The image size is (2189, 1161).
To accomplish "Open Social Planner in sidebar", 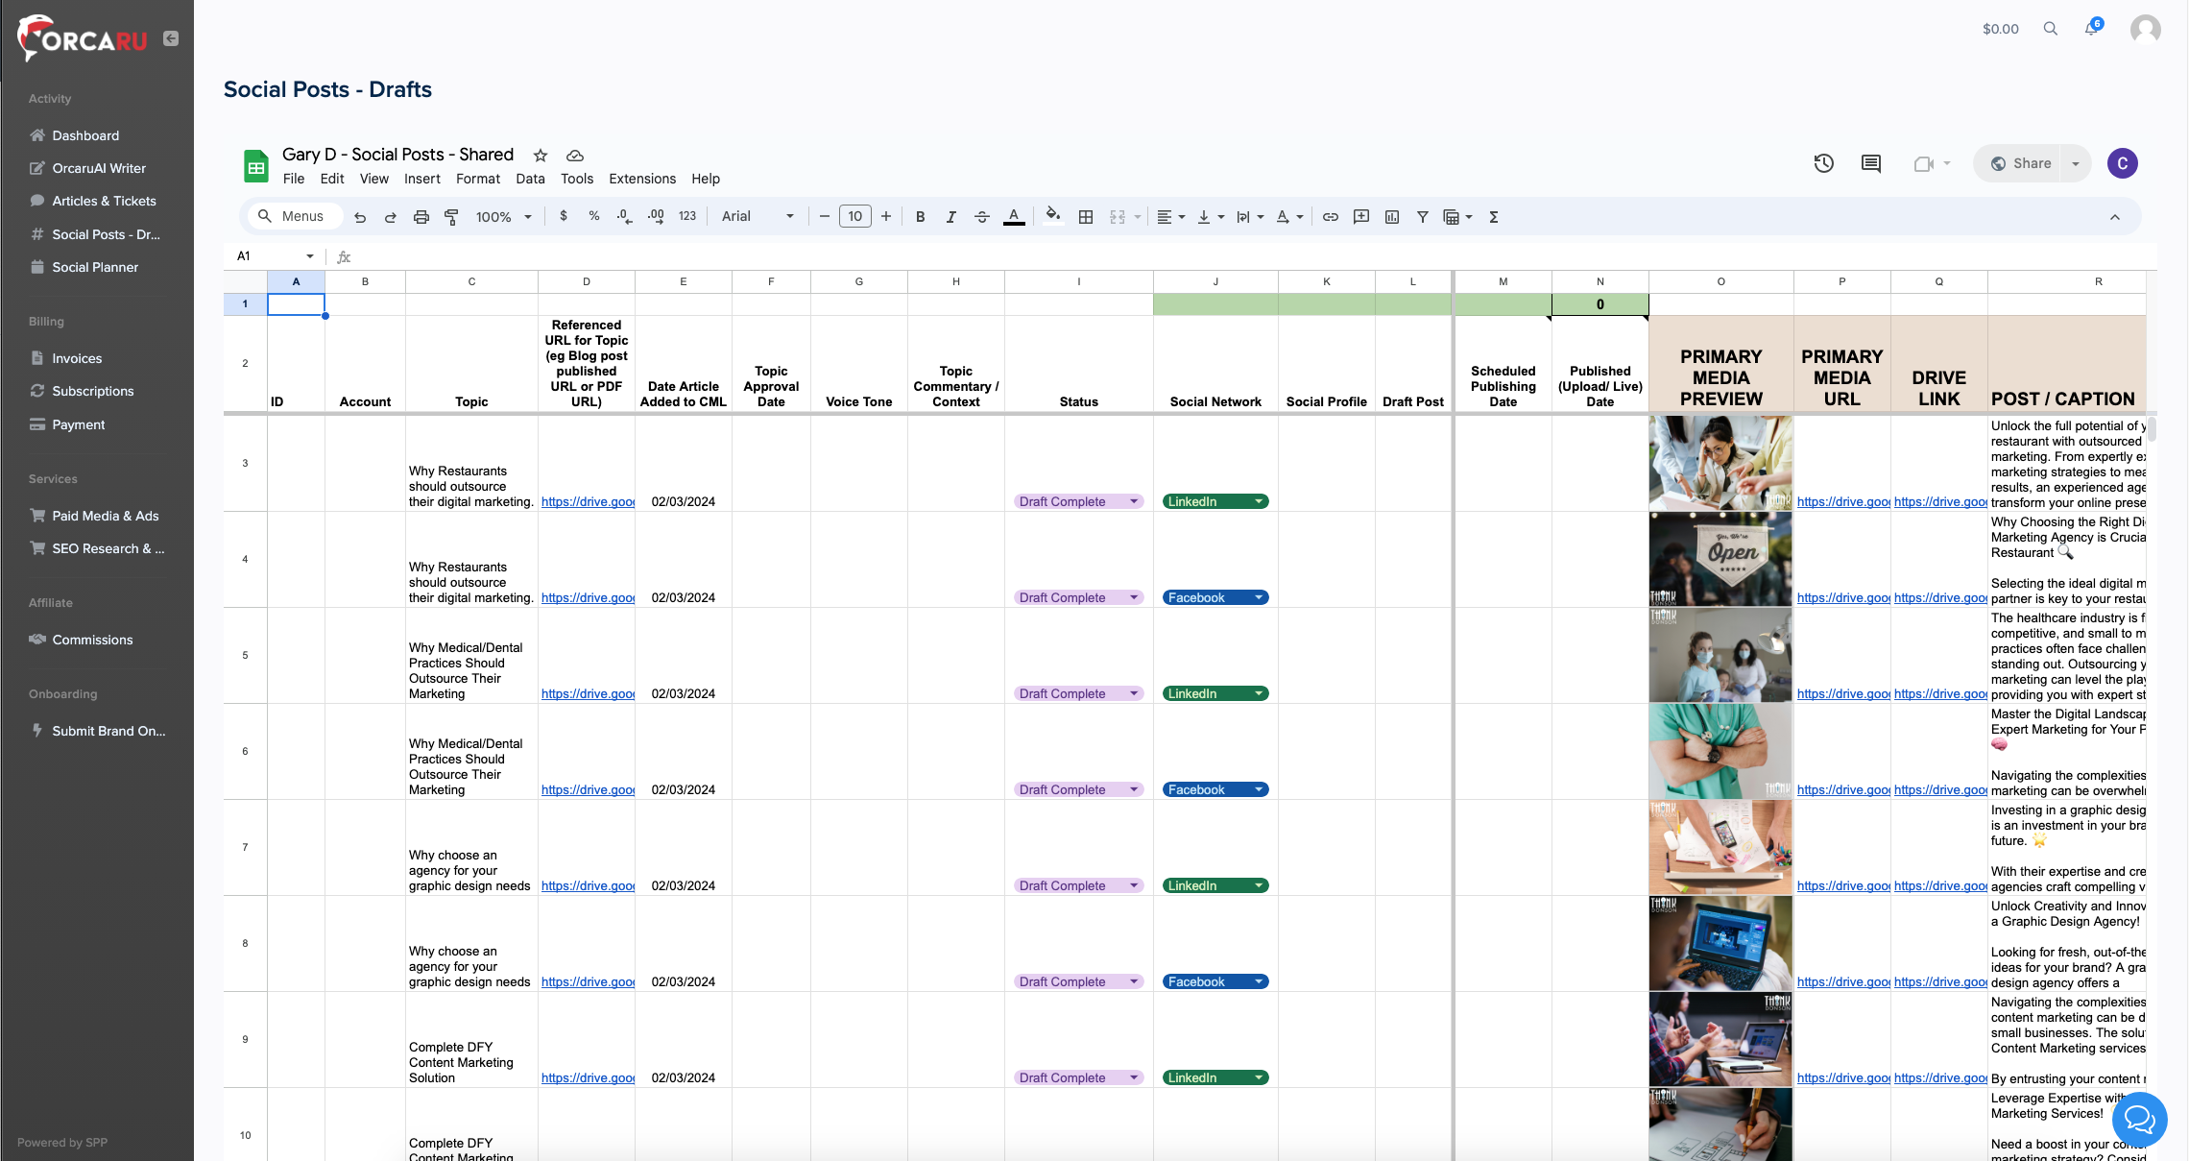I will 95,267.
